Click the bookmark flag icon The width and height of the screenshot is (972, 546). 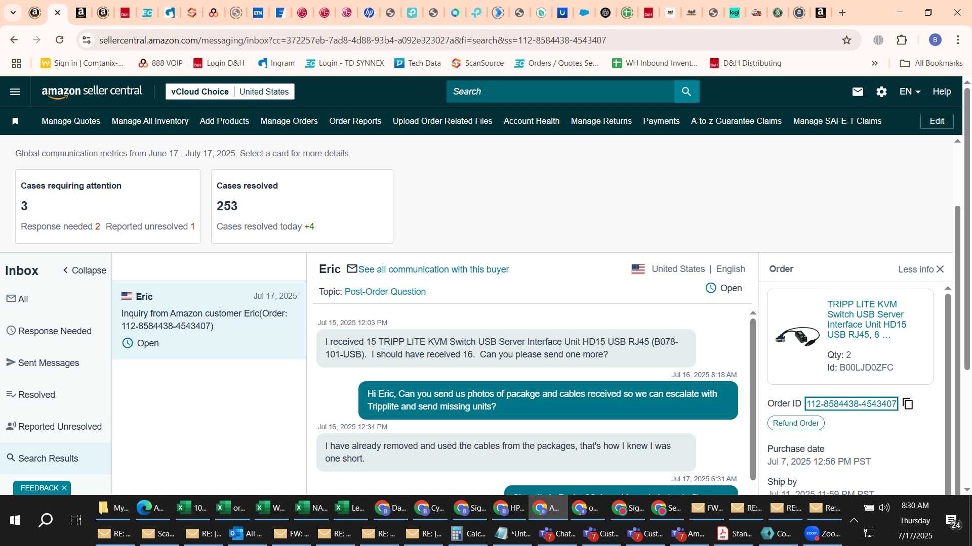click(15, 121)
